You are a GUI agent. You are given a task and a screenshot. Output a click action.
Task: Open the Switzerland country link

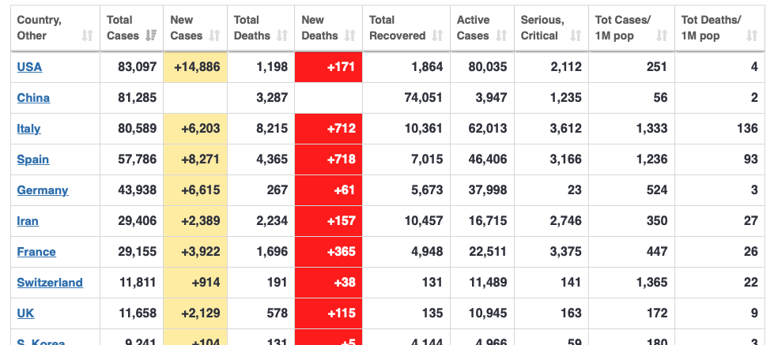tap(50, 283)
